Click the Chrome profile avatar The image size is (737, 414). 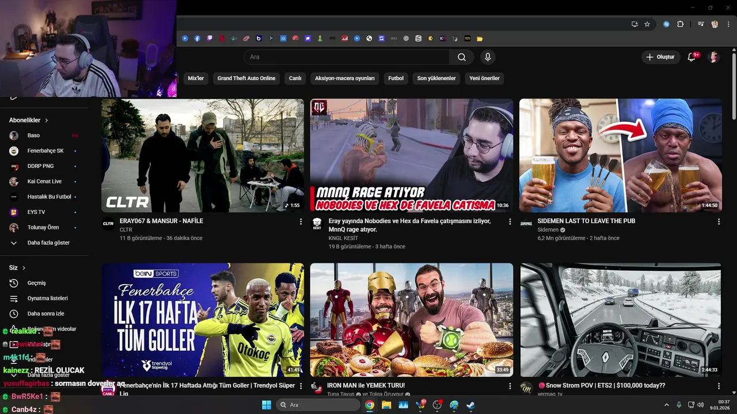(715, 24)
